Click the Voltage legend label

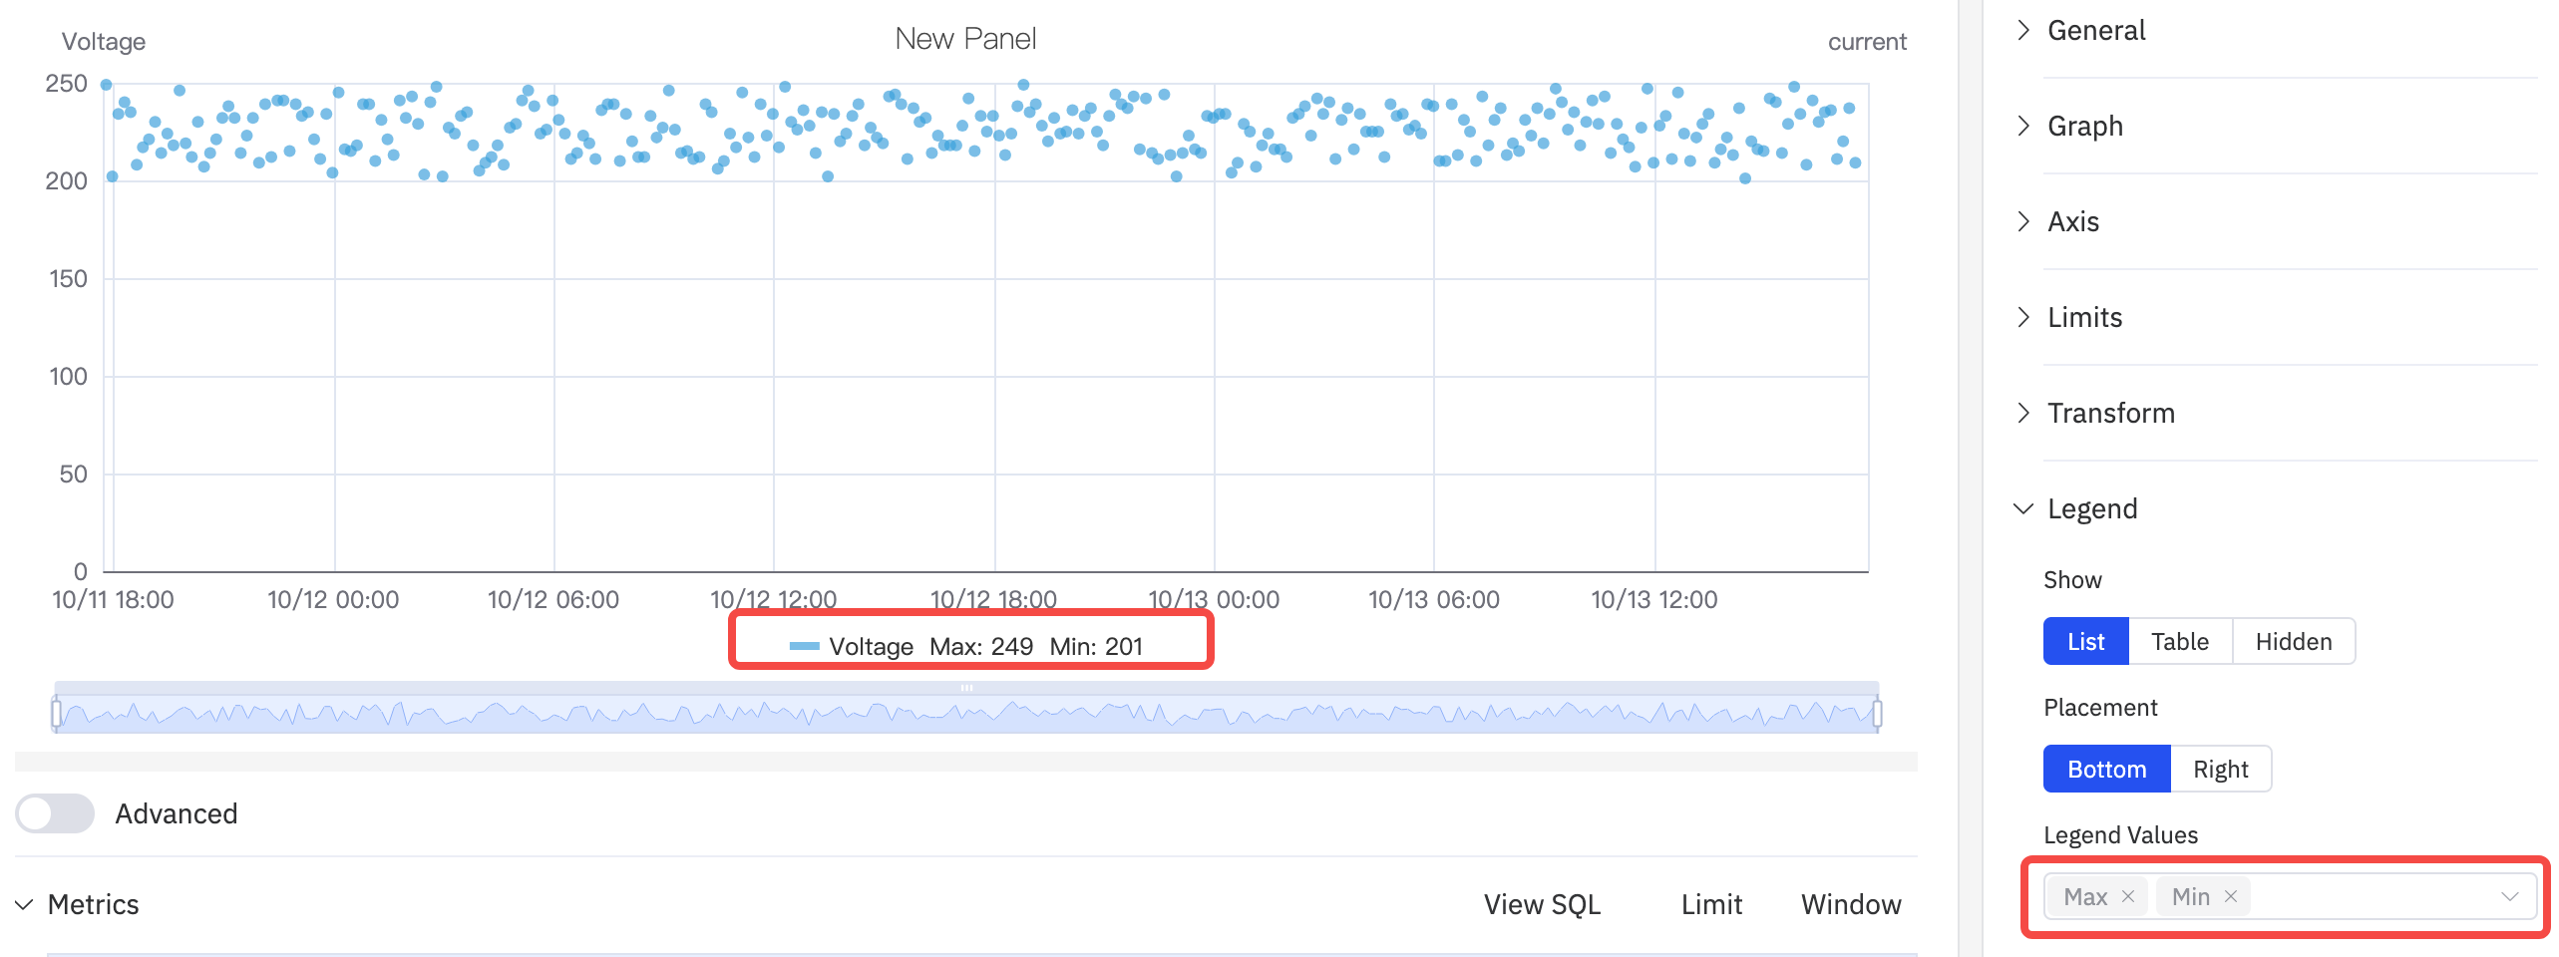pos(871,646)
